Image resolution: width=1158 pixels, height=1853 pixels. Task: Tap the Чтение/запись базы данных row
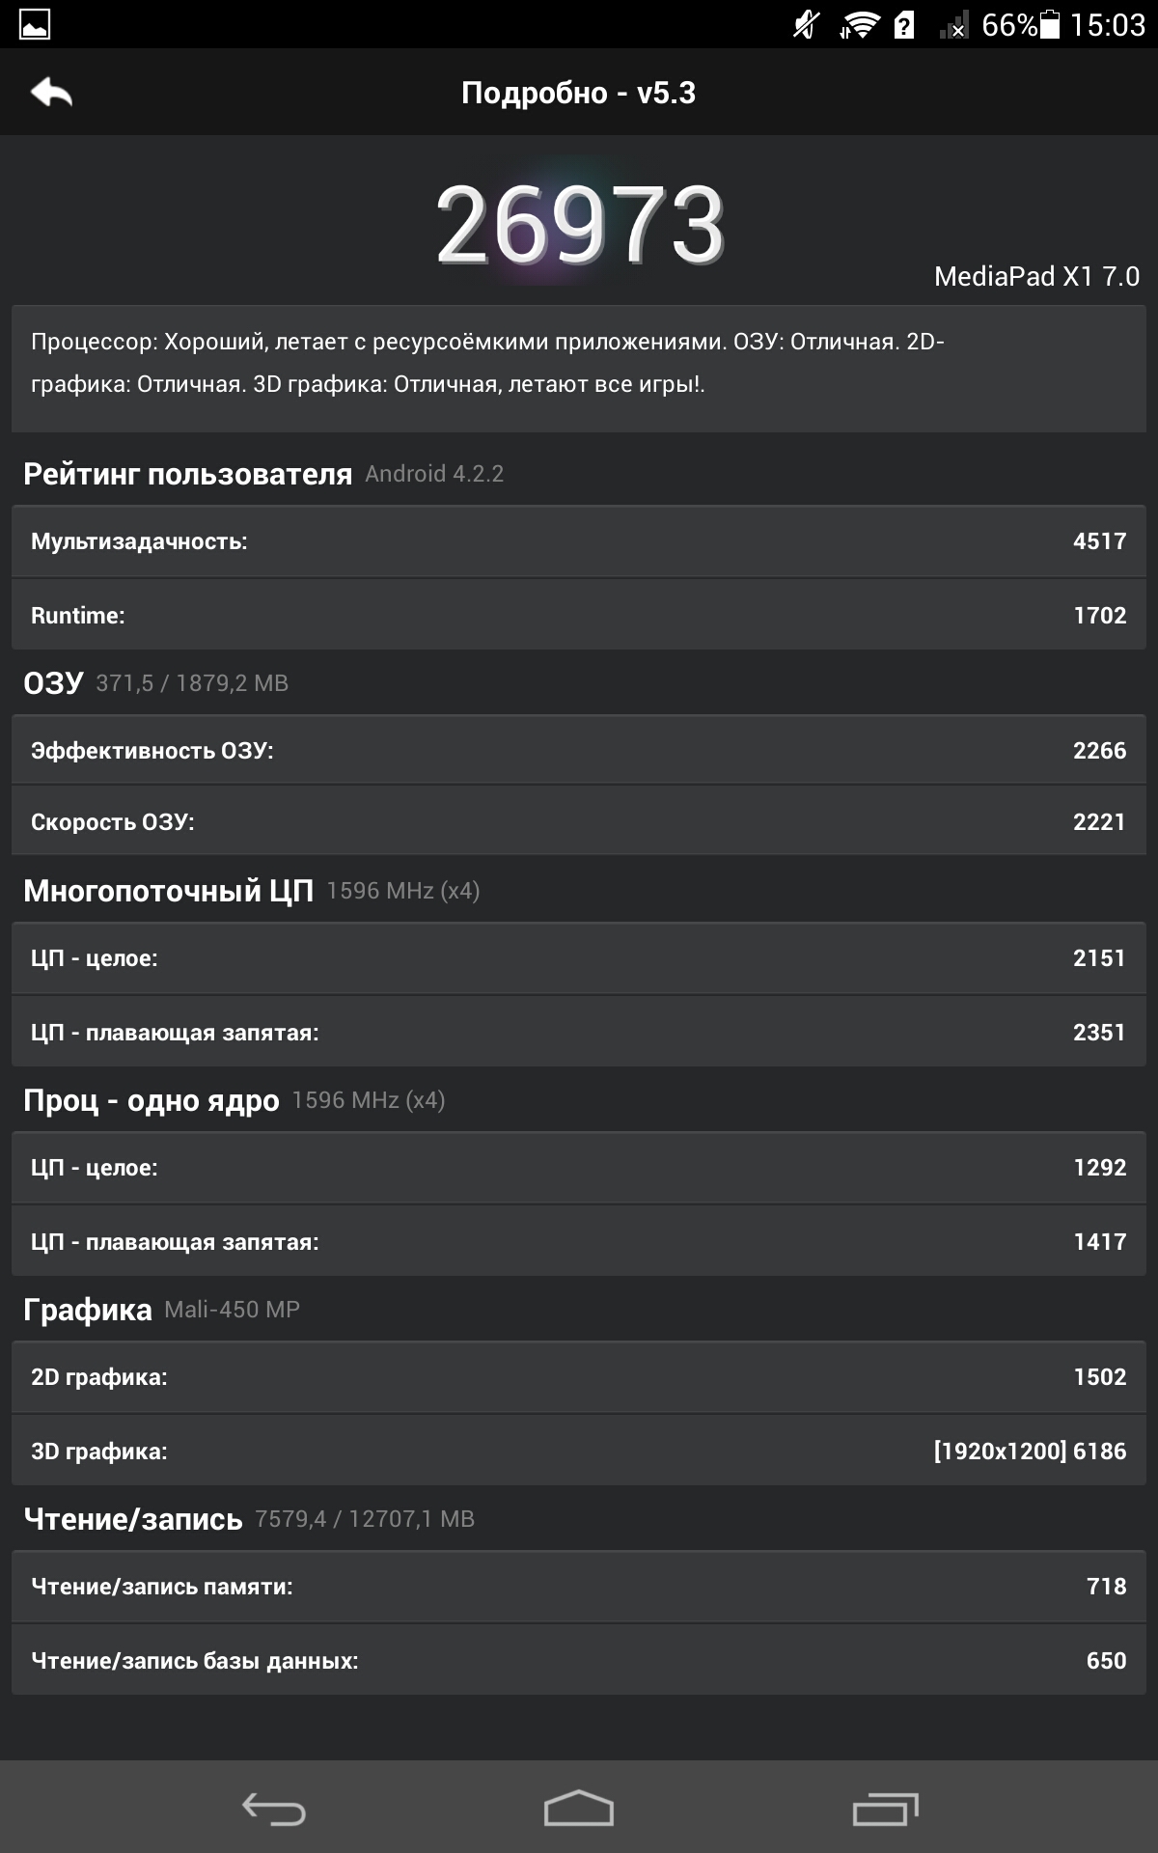(x=579, y=1660)
